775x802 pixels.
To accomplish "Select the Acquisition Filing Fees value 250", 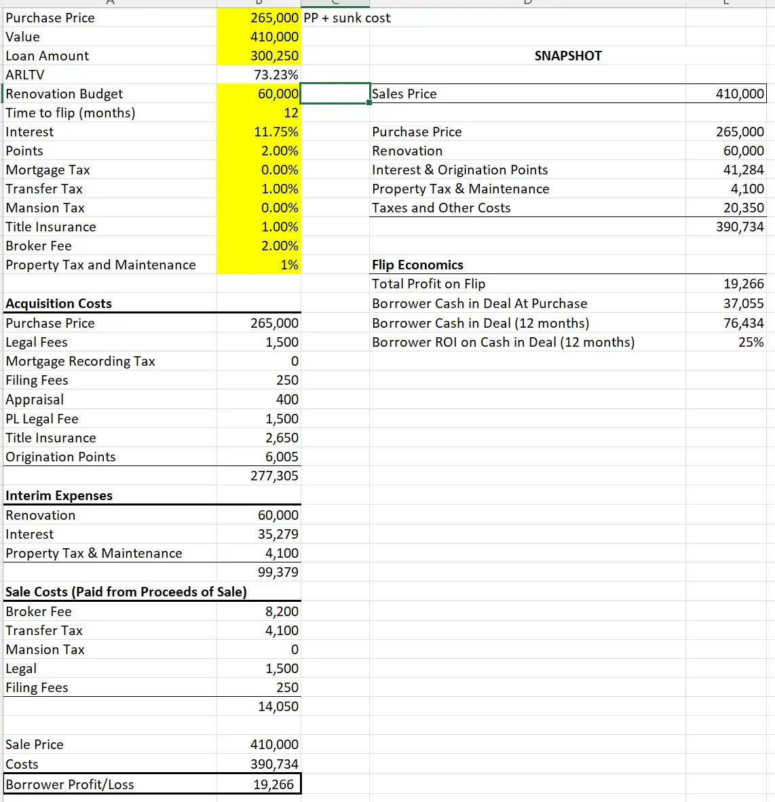I will [259, 380].
